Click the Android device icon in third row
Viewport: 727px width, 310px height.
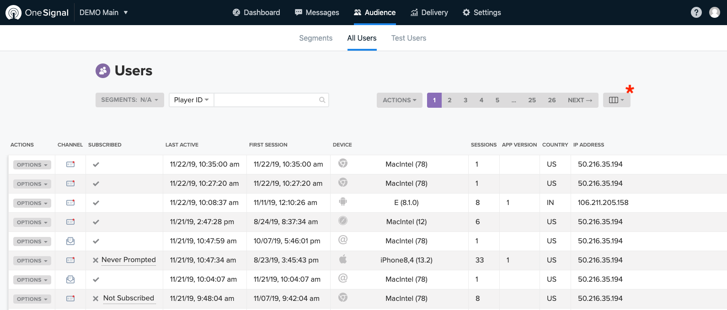pos(343,201)
